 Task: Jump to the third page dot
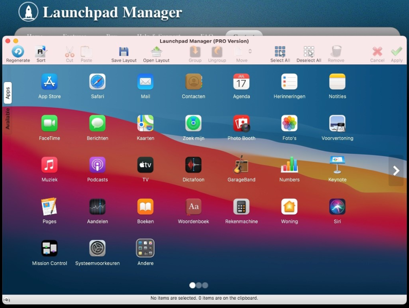(x=205, y=285)
